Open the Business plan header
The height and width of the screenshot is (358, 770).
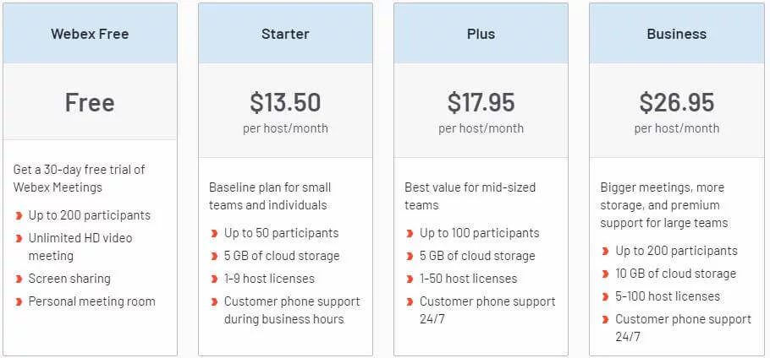click(676, 35)
